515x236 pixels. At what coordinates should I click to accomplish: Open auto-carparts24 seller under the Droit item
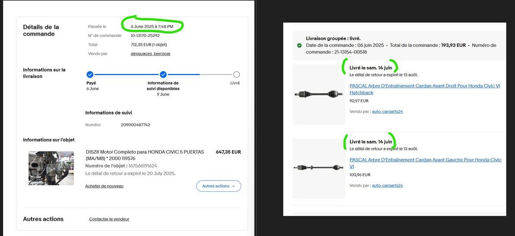[x=387, y=112]
